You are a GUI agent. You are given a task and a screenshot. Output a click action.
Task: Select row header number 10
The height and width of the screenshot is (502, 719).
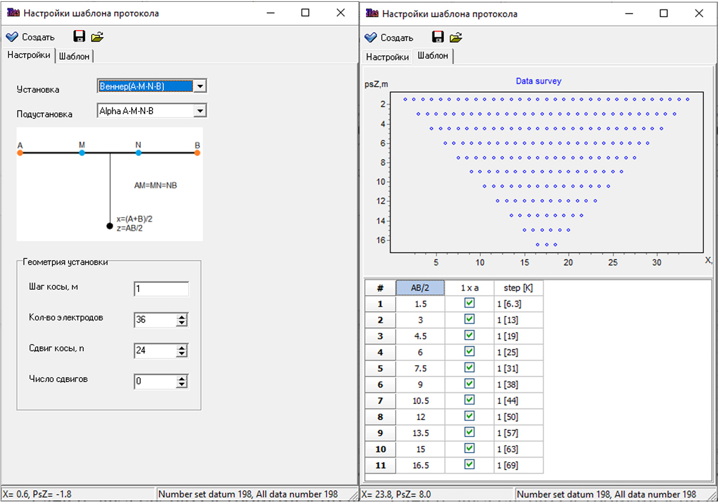click(380, 449)
